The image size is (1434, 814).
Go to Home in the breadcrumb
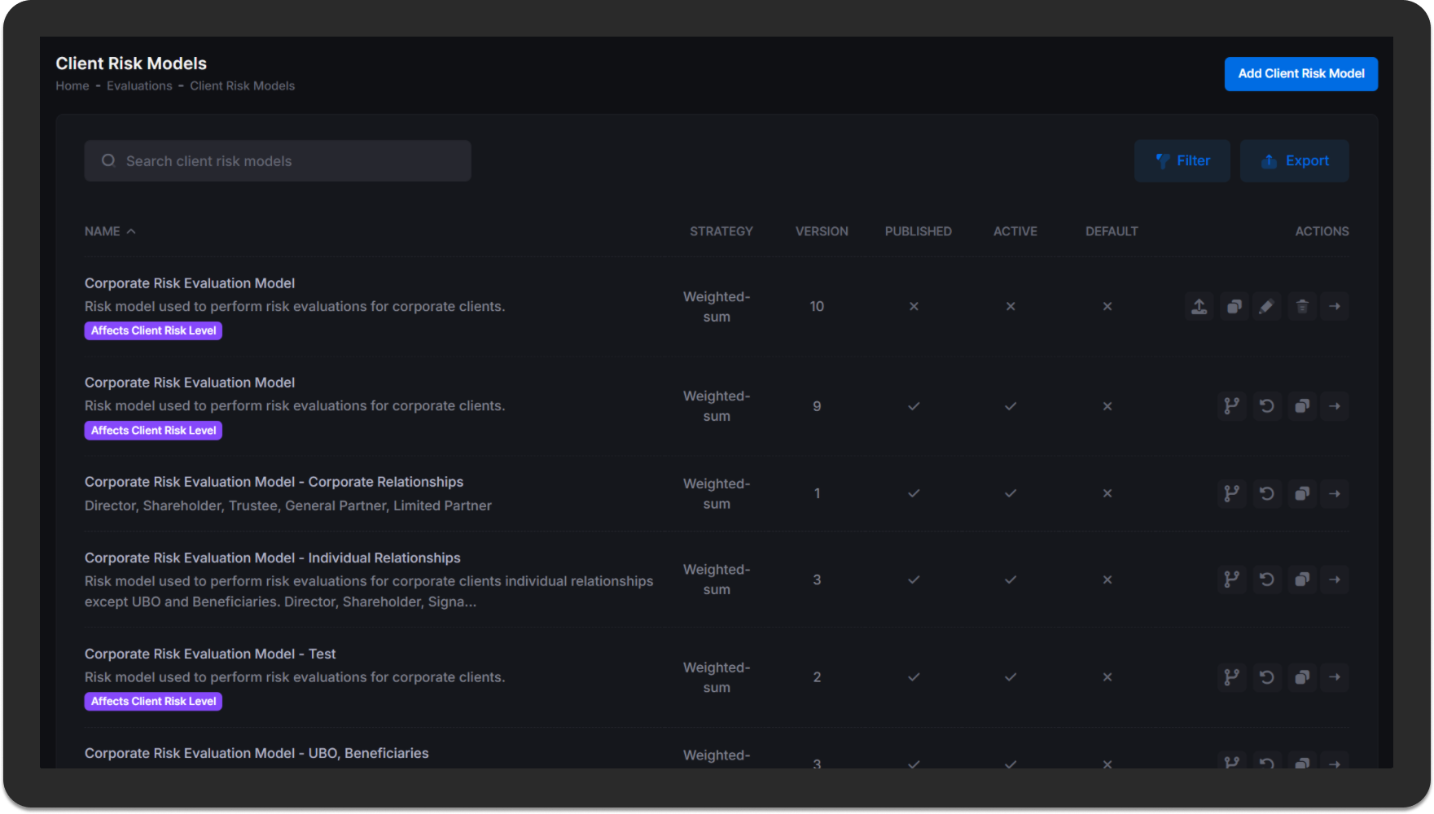click(72, 86)
